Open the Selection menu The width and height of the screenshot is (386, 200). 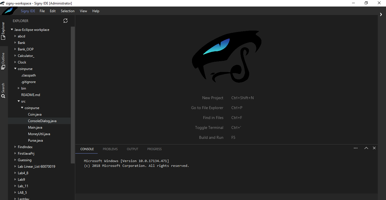[68, 11]
